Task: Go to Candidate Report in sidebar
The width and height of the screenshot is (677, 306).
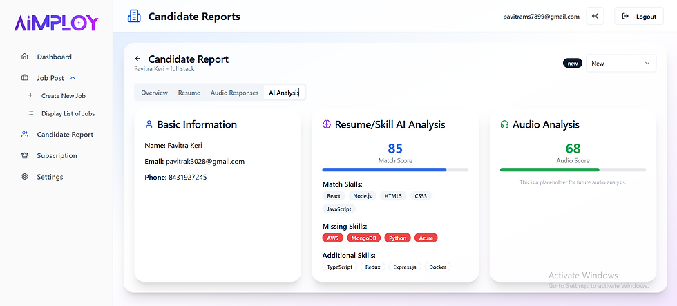Action: 65,134
